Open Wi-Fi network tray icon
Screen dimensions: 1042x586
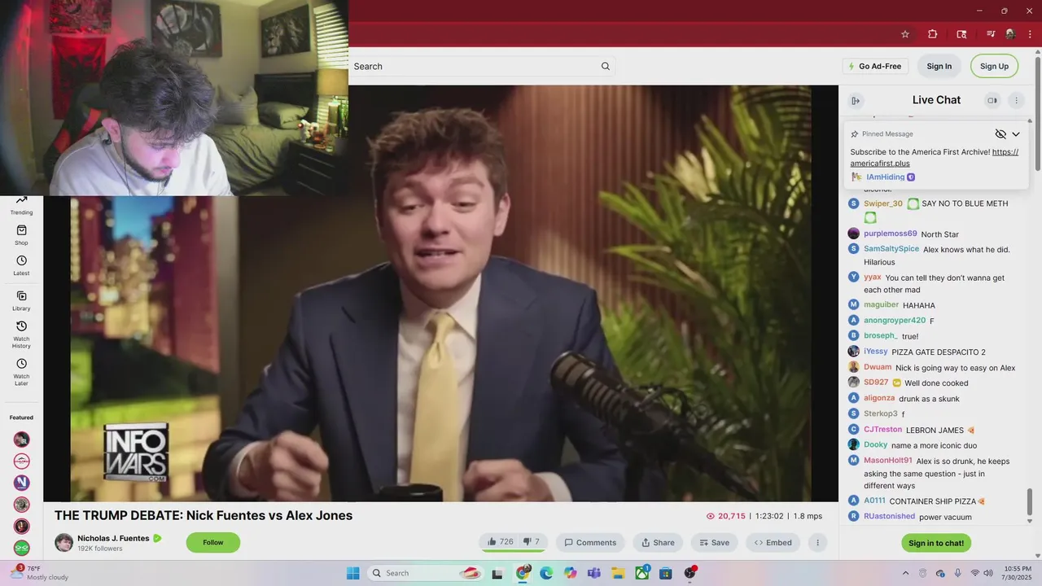(x=974, y=573)
